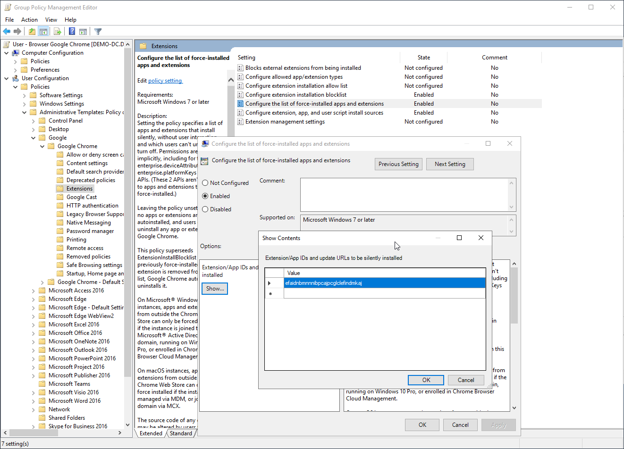This screenshot has width=624, height=449.
Task: Switch to the Standard tab
Action: coord(181,433)
